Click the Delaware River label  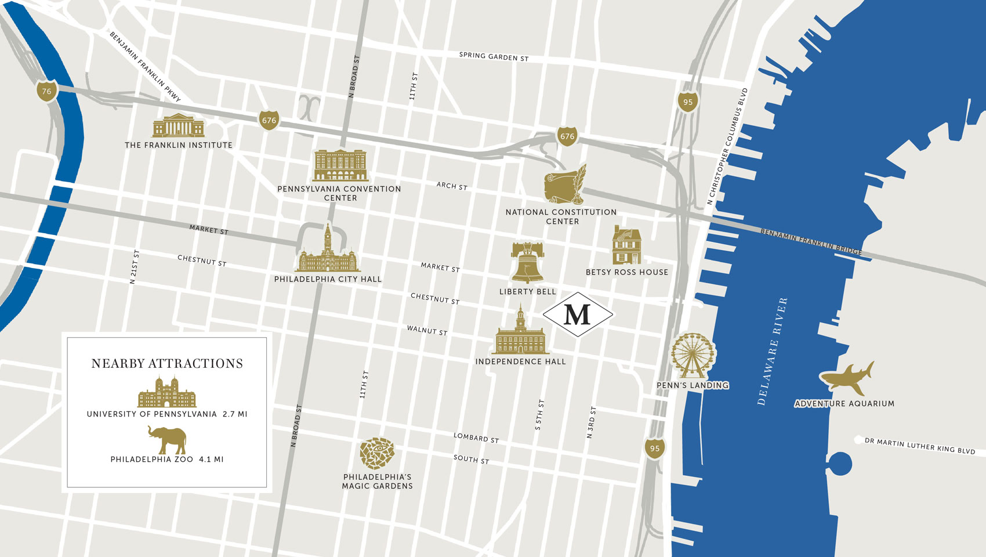point(772,351)
